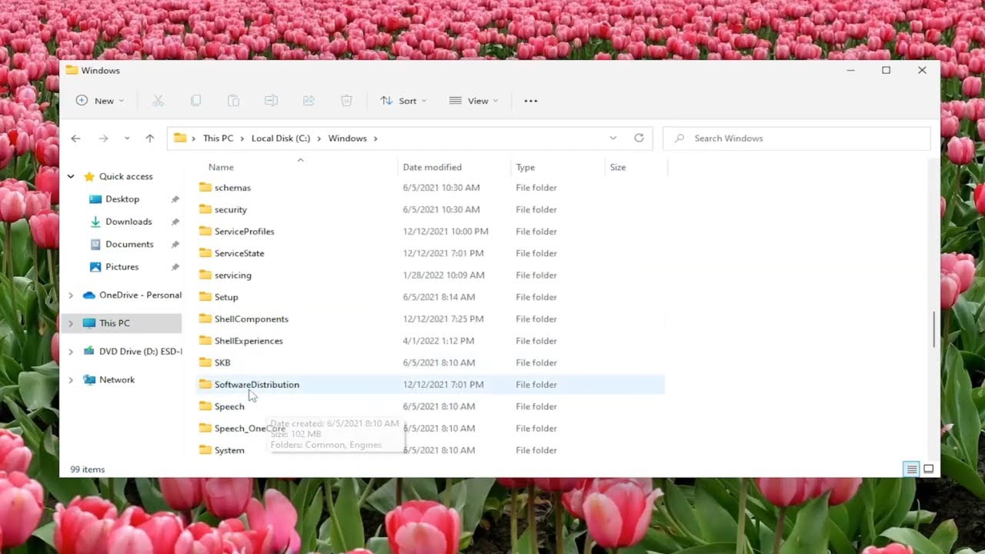Click the Rename icon in toolbar
985x554 pixels.
[271, 101]
